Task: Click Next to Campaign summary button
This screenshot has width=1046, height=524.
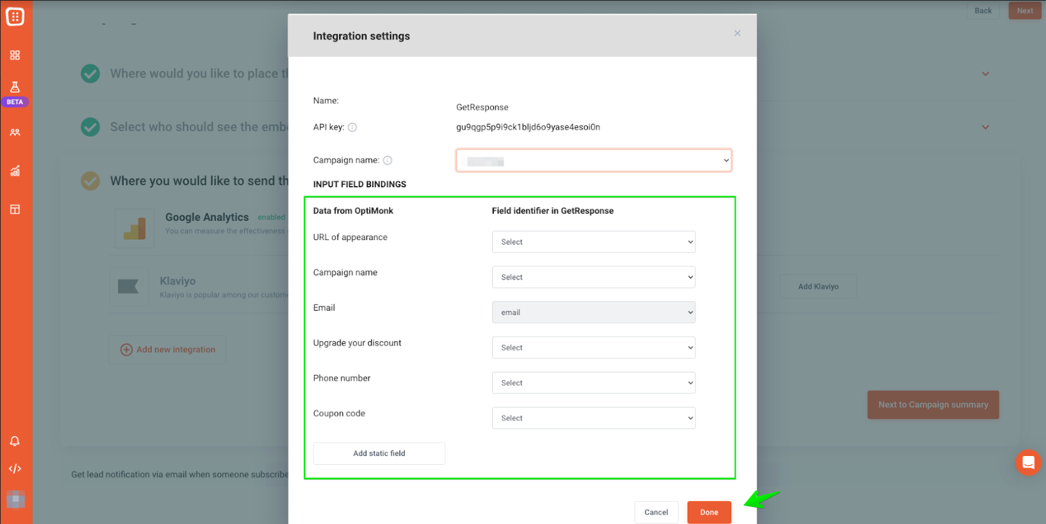Action: 933,405
